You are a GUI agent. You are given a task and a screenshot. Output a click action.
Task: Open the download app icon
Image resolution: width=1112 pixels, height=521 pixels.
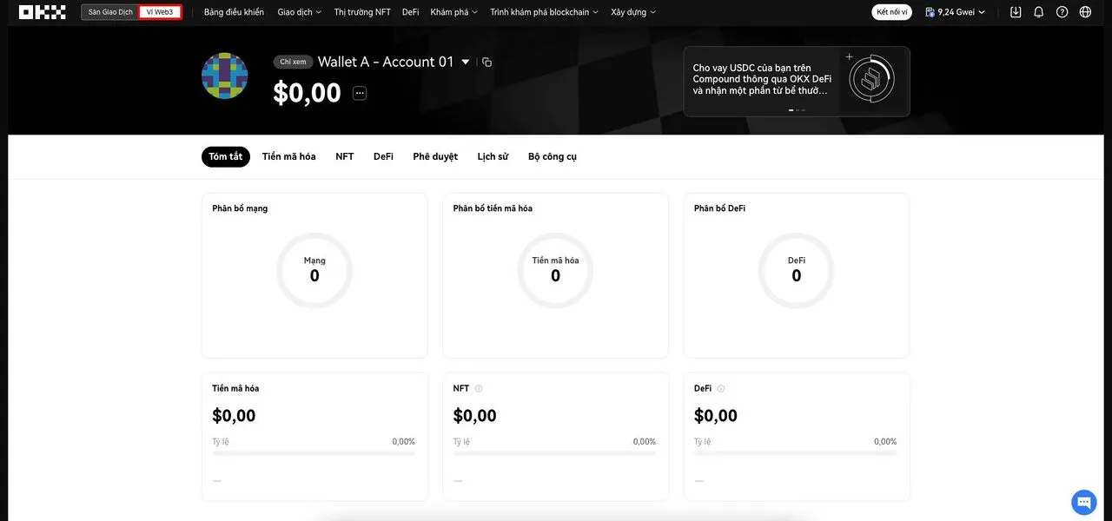1016,12
